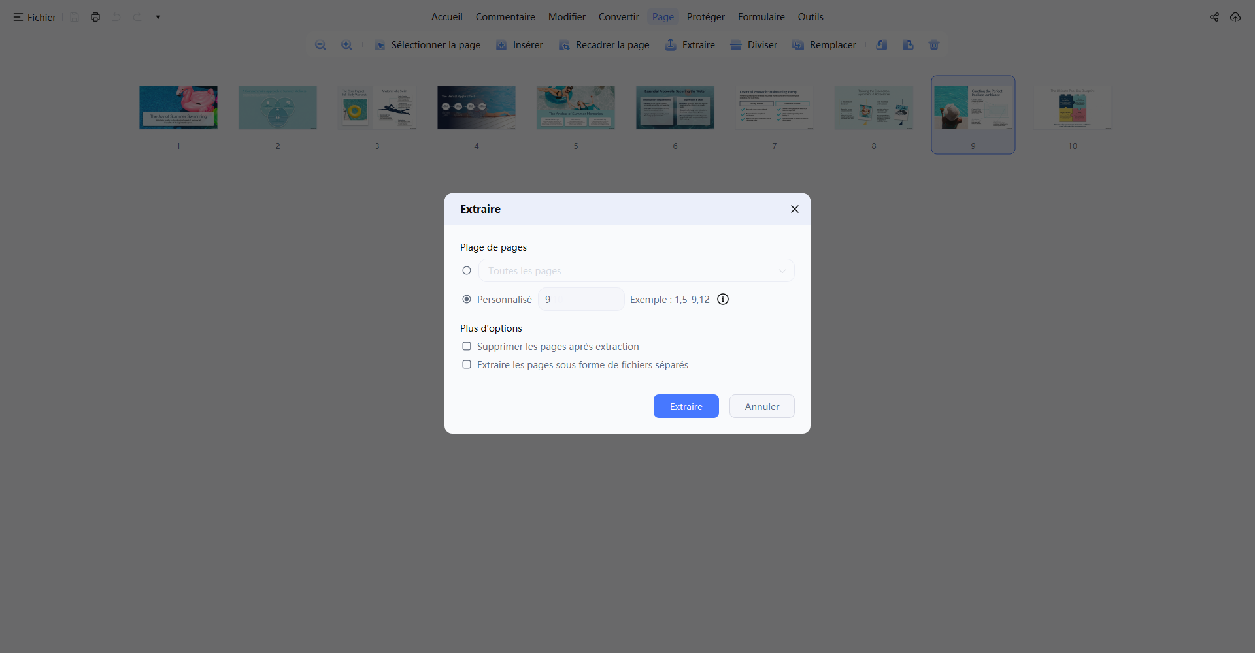Open the Formulaire tab
This screenshot has width=1255, height=653.
point(761,17)
